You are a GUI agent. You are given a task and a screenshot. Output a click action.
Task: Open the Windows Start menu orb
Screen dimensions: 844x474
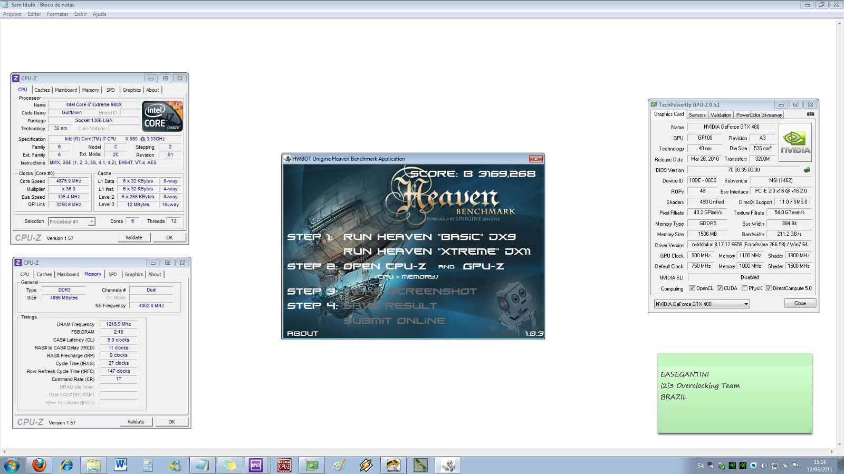pos(12,465)
